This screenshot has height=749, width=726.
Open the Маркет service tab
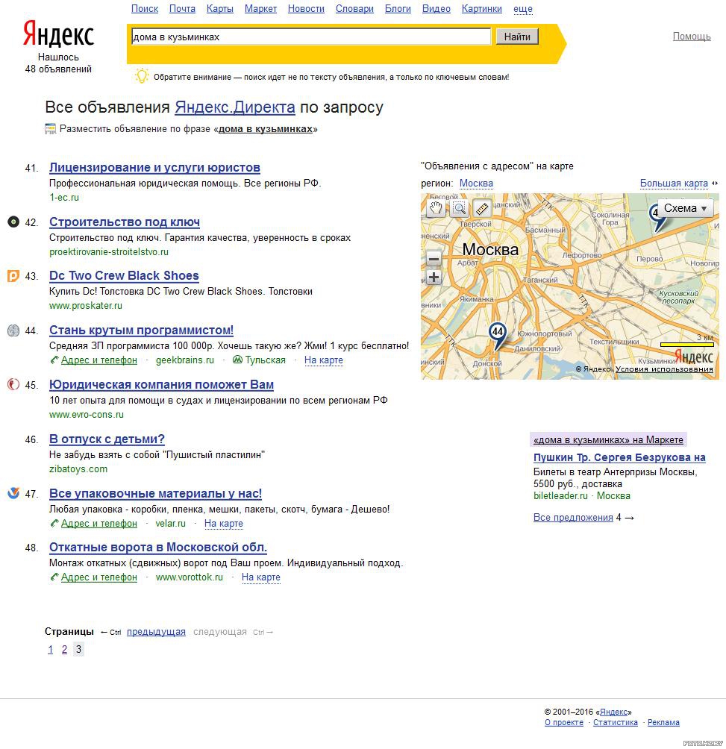(260, 9)
